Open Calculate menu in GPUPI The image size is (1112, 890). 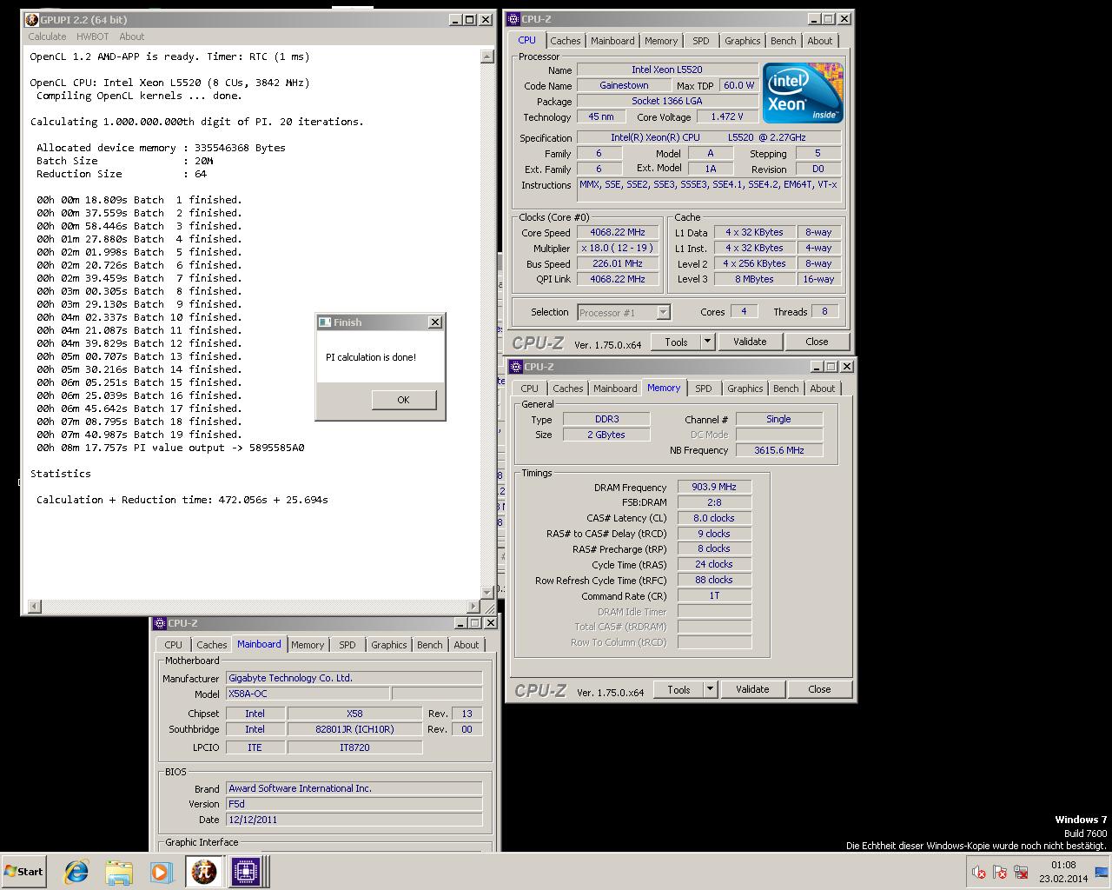click(x=47, y=37)
